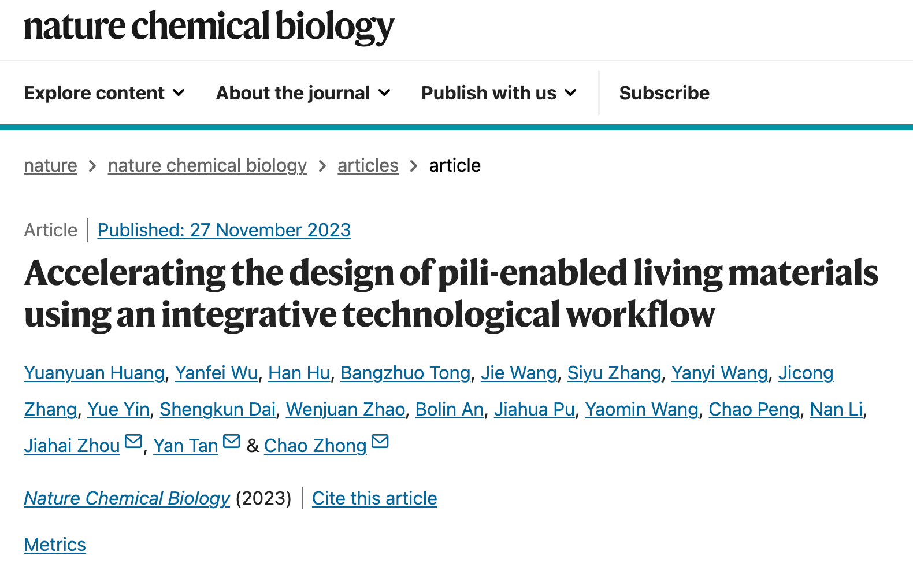
Task: Click the email icon next to Jiahai Zhou
Action: coord(133,442)
